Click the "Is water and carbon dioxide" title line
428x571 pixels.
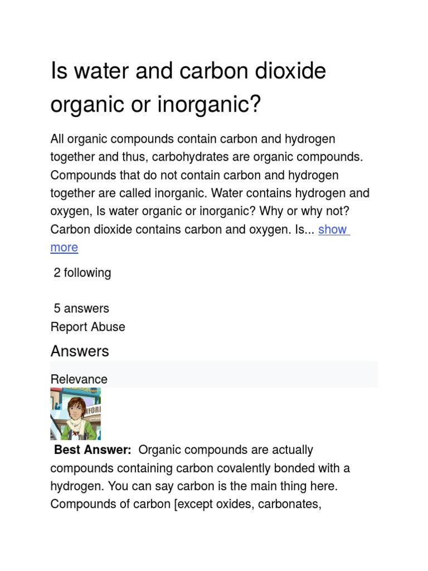coord(188,71)
